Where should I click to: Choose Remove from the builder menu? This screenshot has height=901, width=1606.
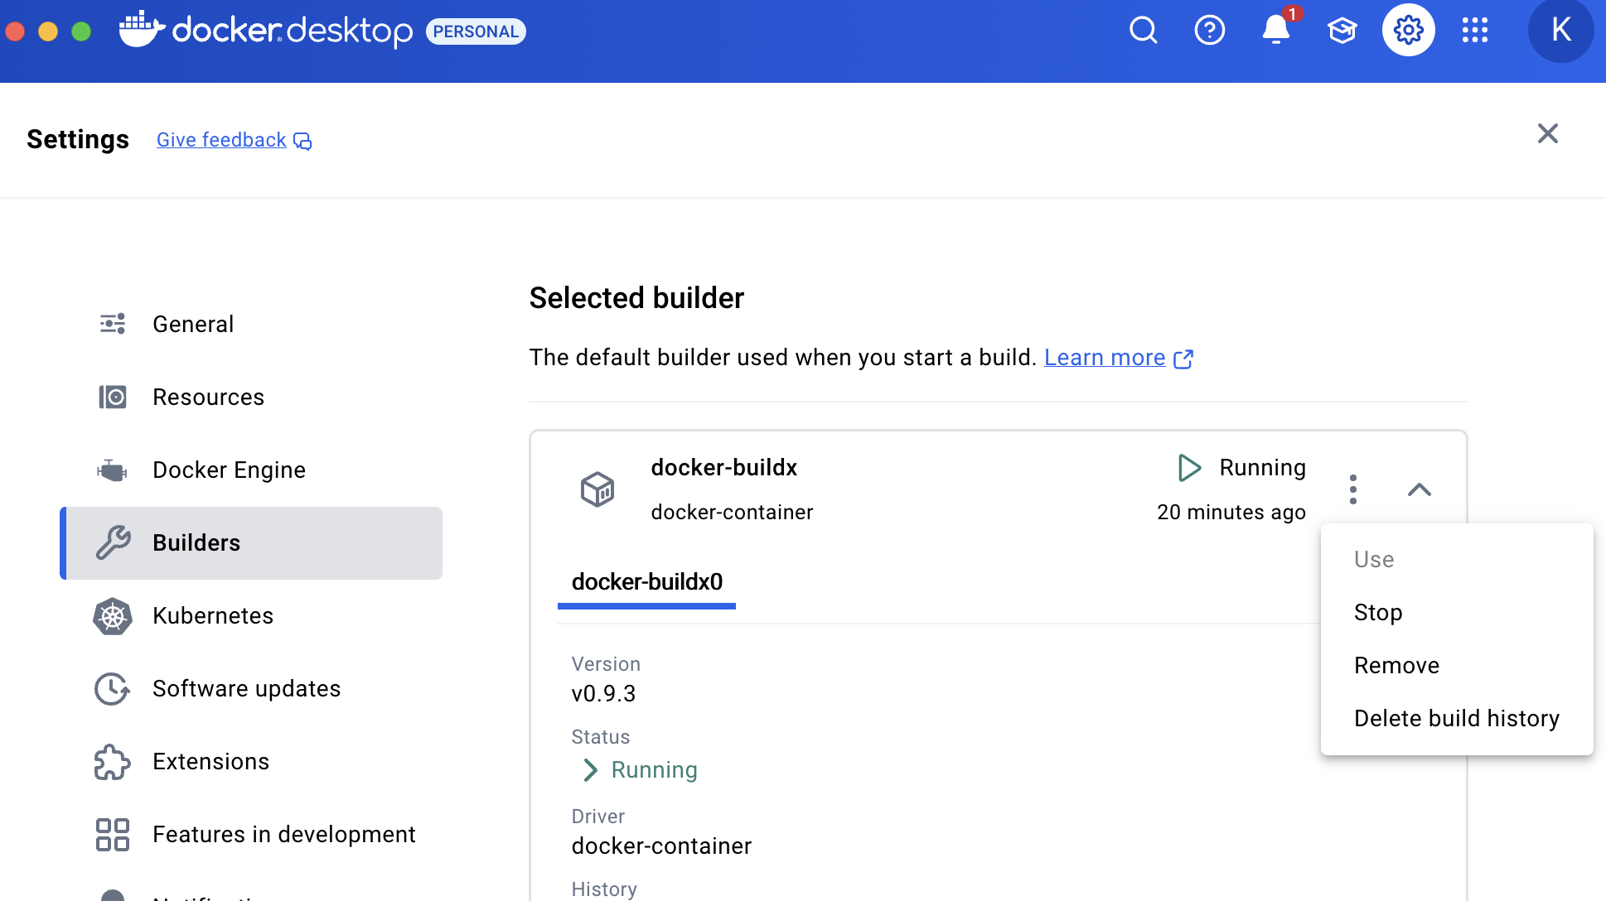click(x=1396, y=666)
